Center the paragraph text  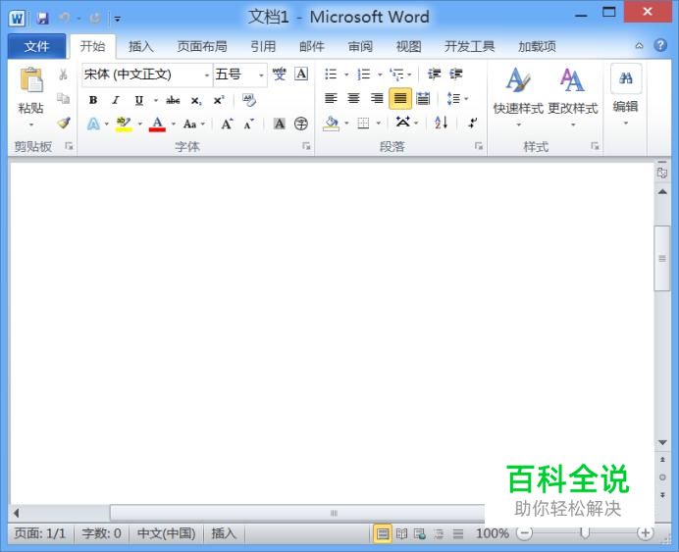[354, 99]
